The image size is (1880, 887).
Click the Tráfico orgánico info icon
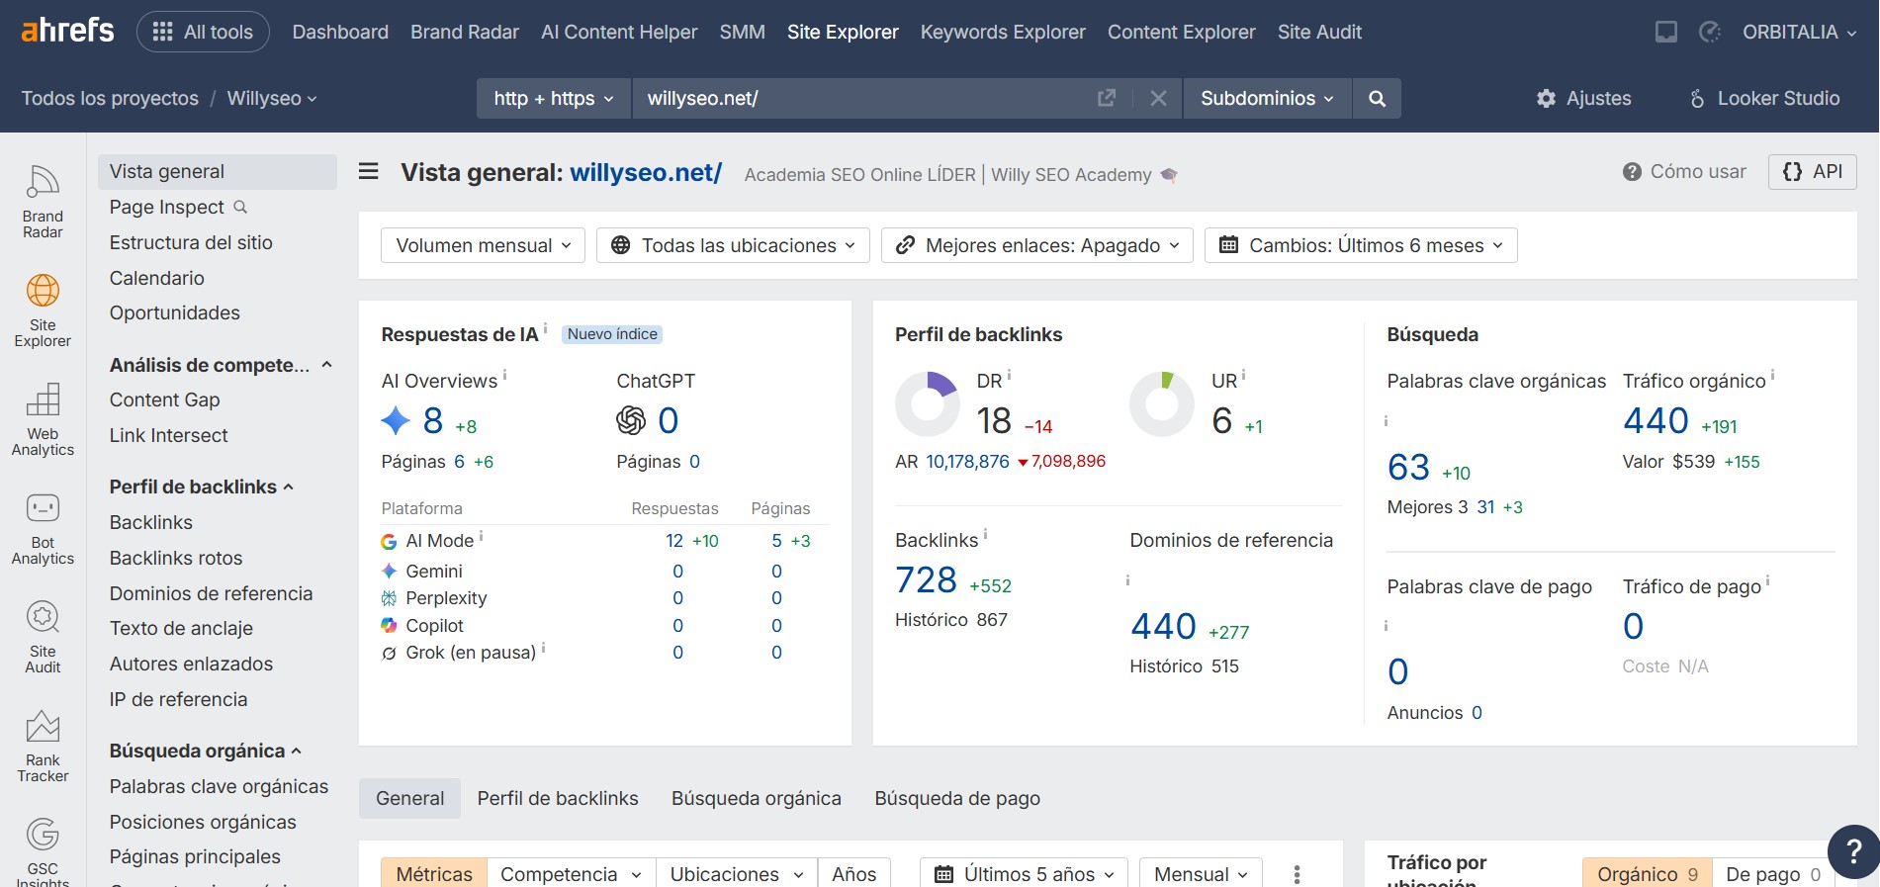point(1772,375)
